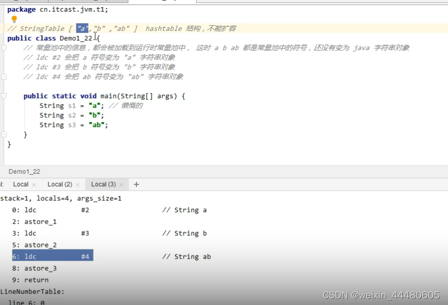Click the LineNumberTable label
The height and width of the screenshot is (305, 448).
click(32, 291)
